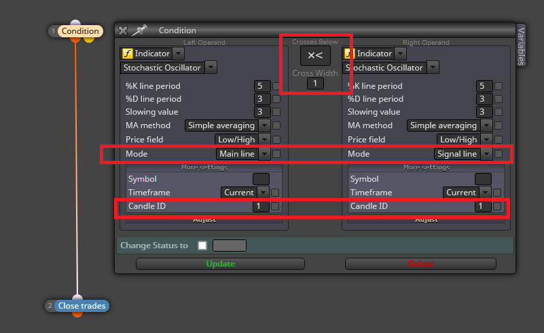This screenshot has width=544, height=333.
Task: Tick the Change Status to checkbox
Action: tap(202, 246)
